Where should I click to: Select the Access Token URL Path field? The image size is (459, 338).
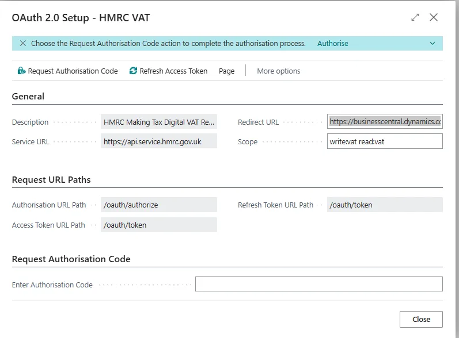click(x=158, y=225)
